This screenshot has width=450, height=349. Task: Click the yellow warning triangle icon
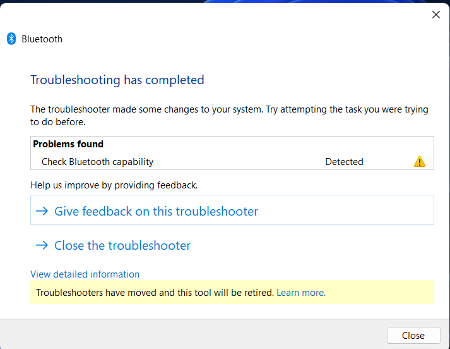coord(419,161)
